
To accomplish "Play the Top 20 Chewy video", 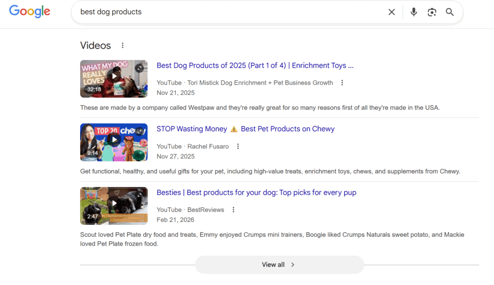I will [114, 140].
